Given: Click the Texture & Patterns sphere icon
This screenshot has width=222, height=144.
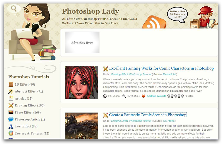Looking at the screenshot, I should (11, 133).
